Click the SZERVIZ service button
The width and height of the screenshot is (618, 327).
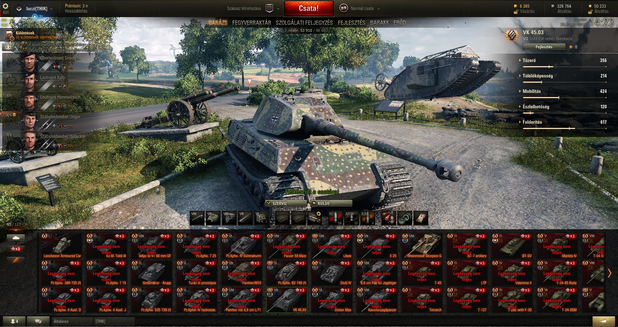pyautogui.click(x=286, y=203)
